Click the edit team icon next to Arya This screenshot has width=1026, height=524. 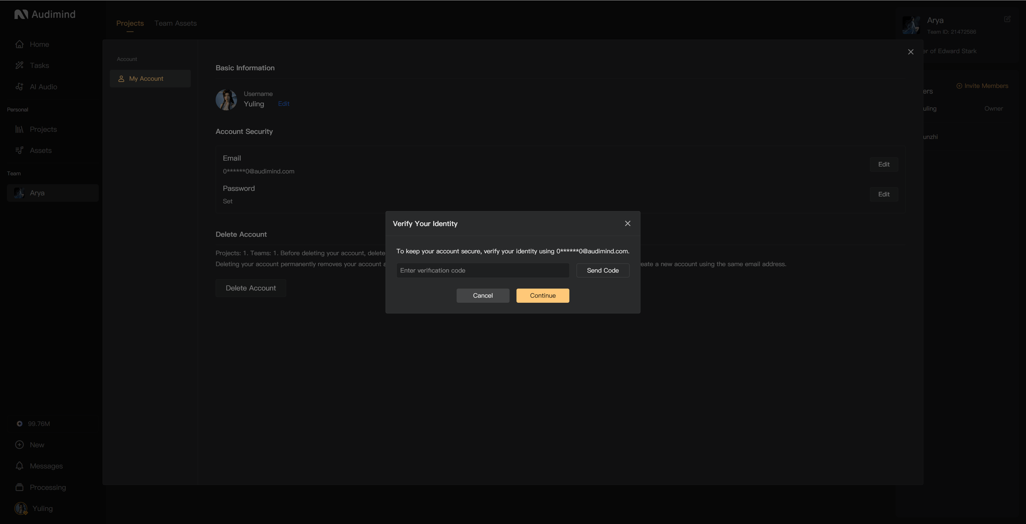coord(1007,19)
